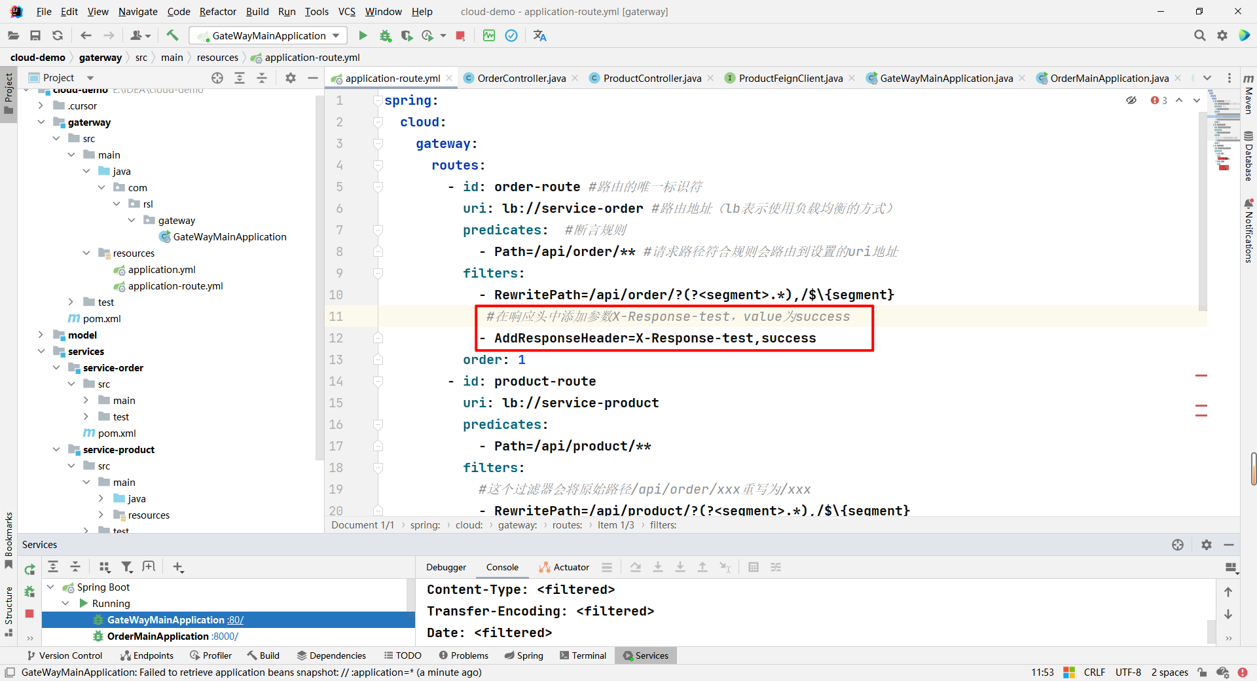The image size is (1257, 681).
Task: Open the Refactor menu
Action: pos(217,12)
